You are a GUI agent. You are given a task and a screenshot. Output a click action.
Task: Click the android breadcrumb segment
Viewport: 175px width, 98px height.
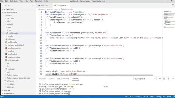(x=50, y=9)
